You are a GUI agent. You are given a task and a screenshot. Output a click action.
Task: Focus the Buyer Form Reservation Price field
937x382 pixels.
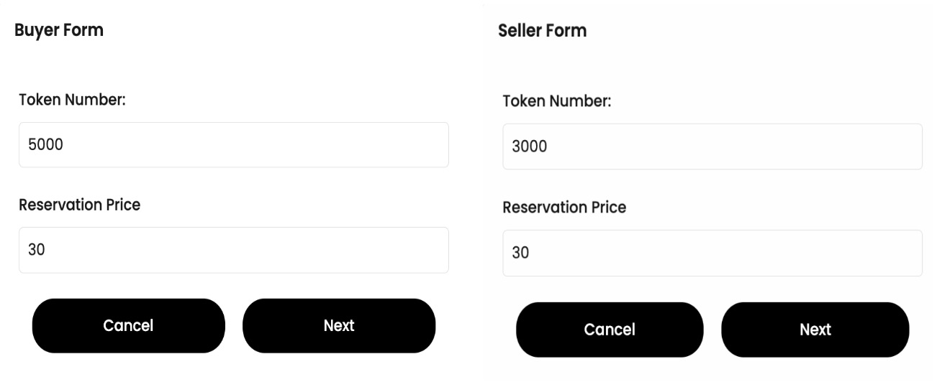233,250
